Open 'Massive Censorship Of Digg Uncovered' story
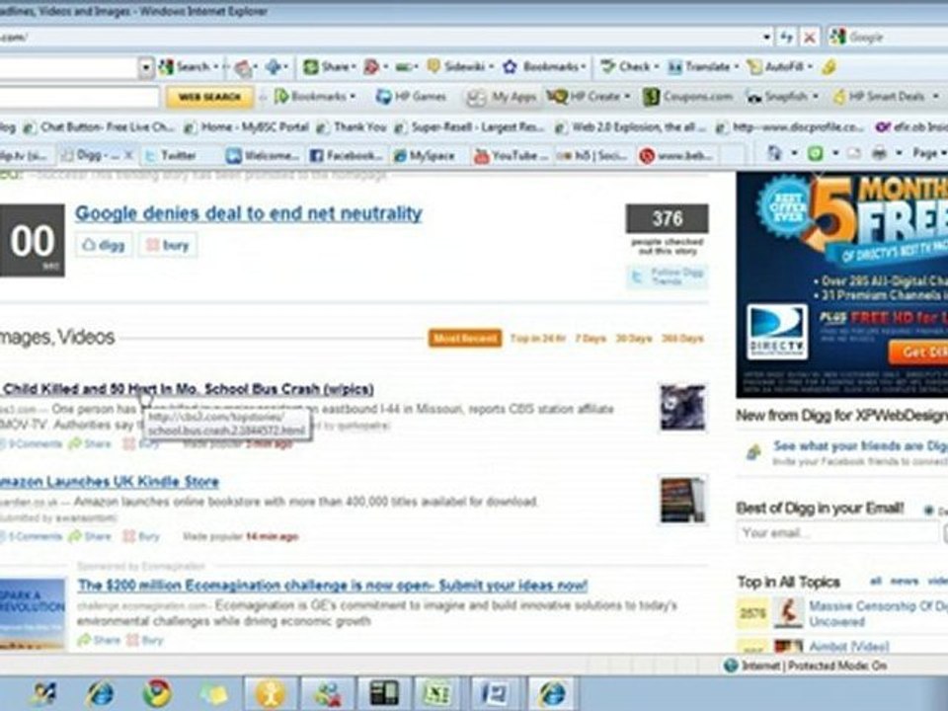 pos(878,613)
